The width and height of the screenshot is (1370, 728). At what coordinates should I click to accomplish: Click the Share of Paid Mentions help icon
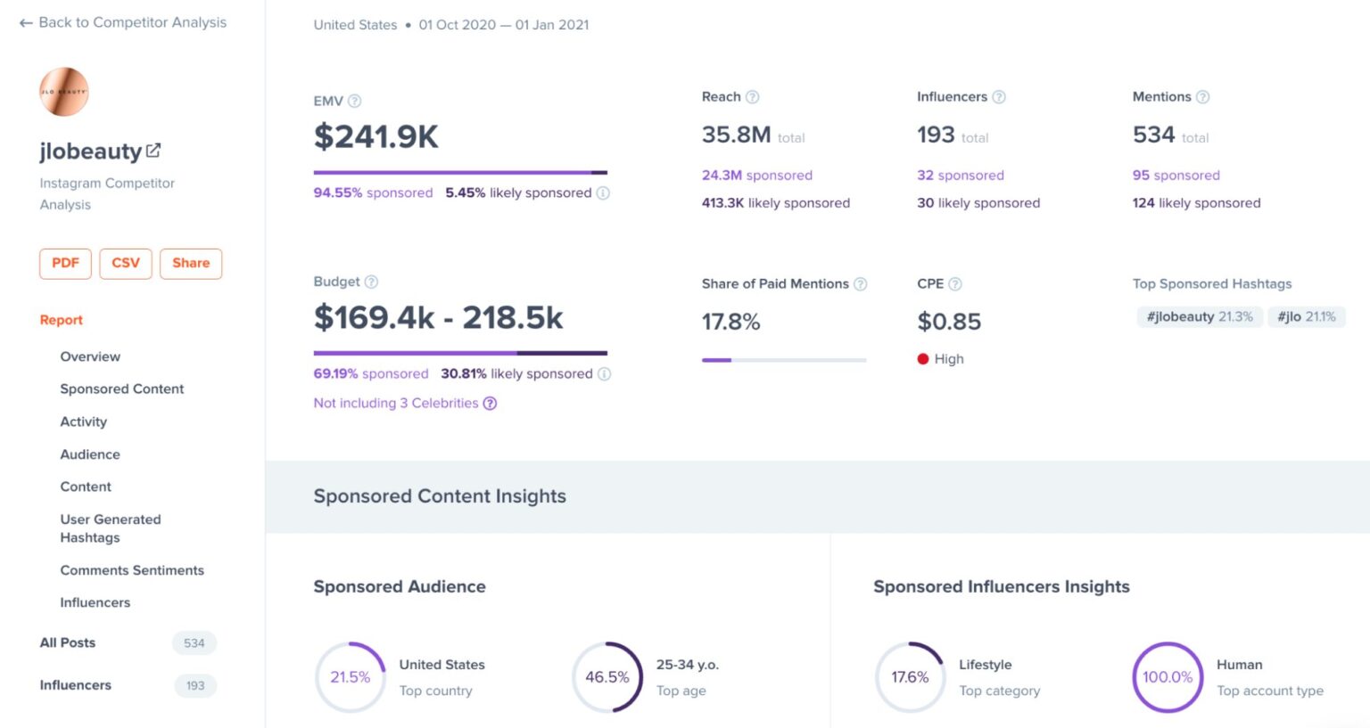coord(861,283)
